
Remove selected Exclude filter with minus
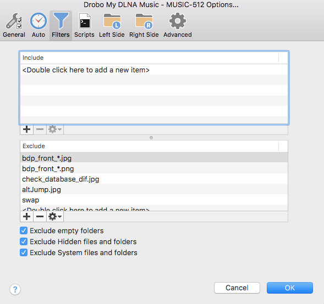pos(40,217)
